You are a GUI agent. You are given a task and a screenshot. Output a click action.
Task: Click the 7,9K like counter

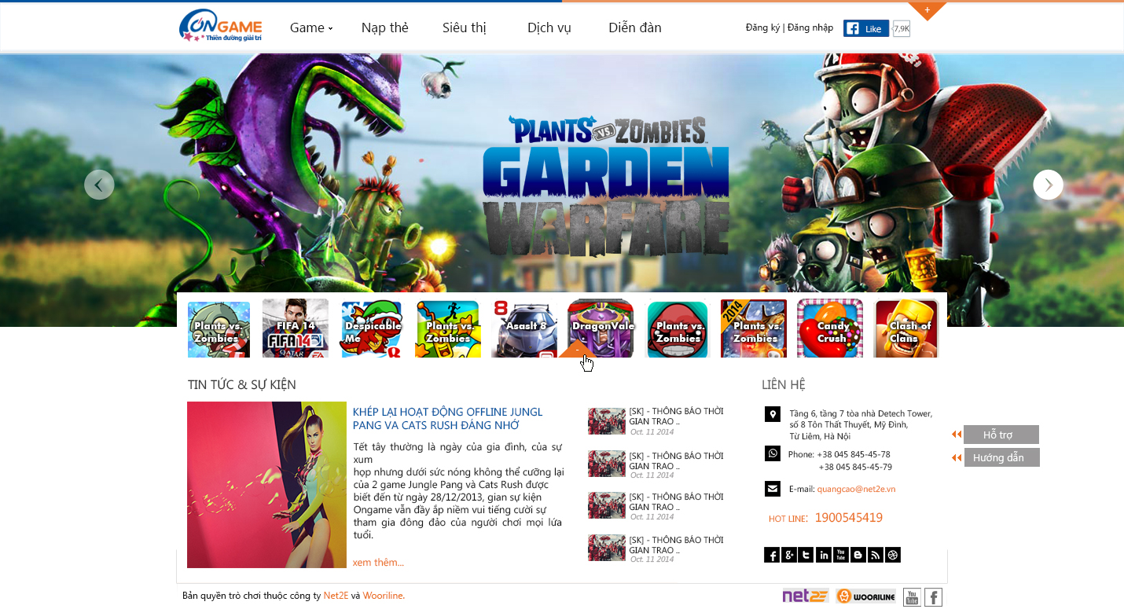point(902,28)
